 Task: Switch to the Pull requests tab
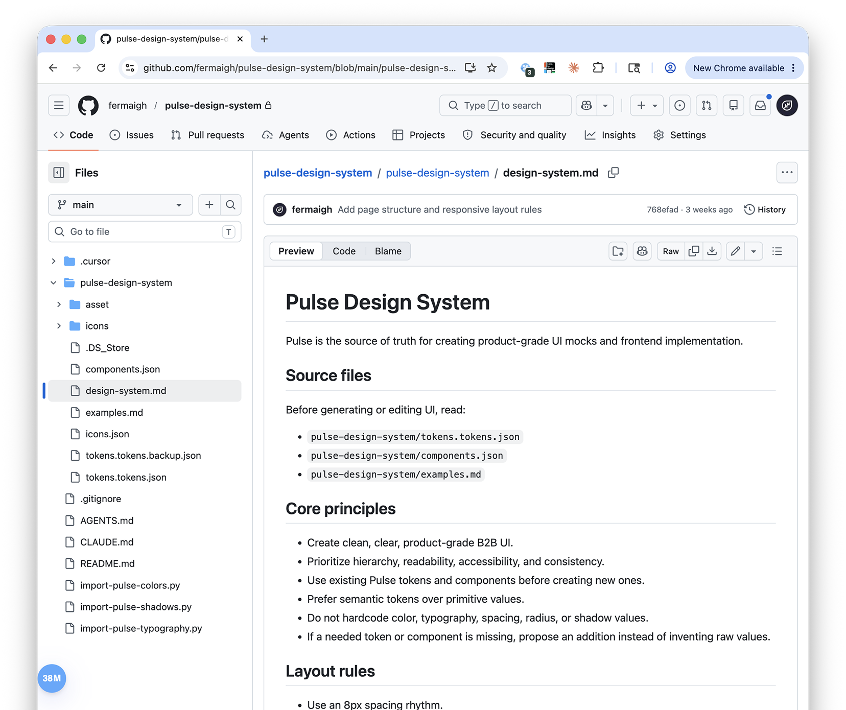coord(207,135)
